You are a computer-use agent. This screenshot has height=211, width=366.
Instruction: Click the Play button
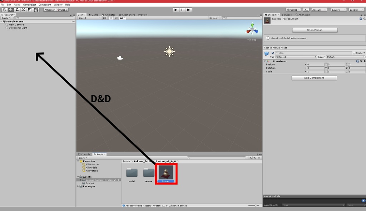click(x=176, y=10)
